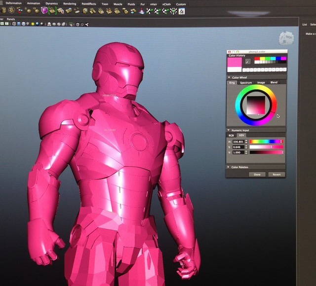Click the cone-shaped shelf icon
316x286 pixels.
(x=142, y=11)
